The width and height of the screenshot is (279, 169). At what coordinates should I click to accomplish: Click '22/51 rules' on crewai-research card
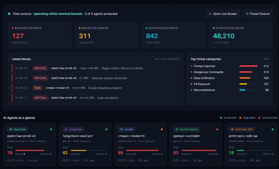click(x=126, y=160)
